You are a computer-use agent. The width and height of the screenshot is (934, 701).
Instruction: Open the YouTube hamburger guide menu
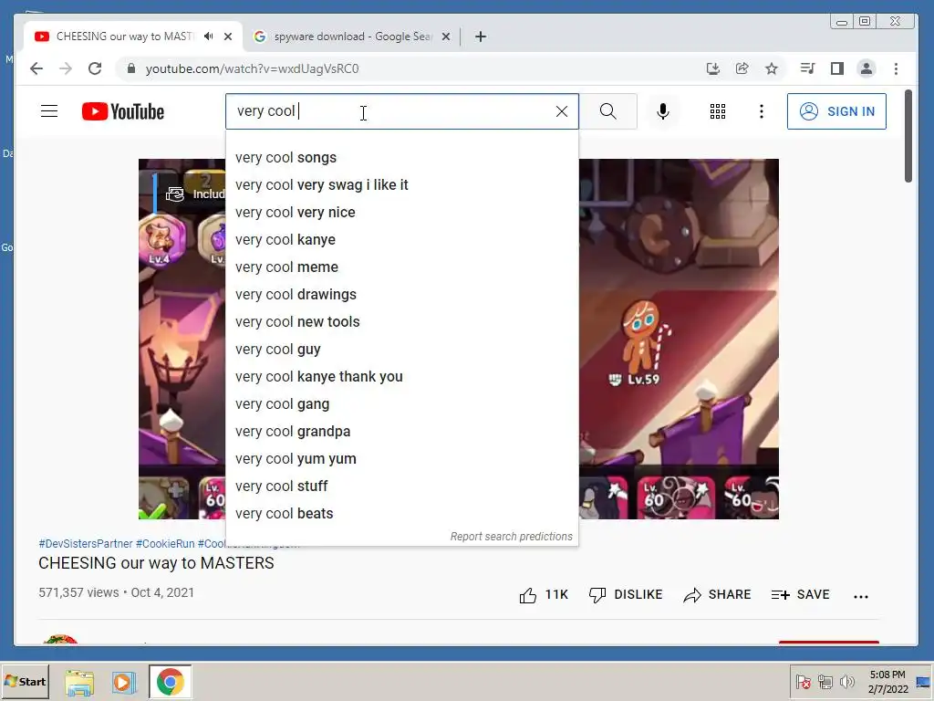[x=49, y=111]
